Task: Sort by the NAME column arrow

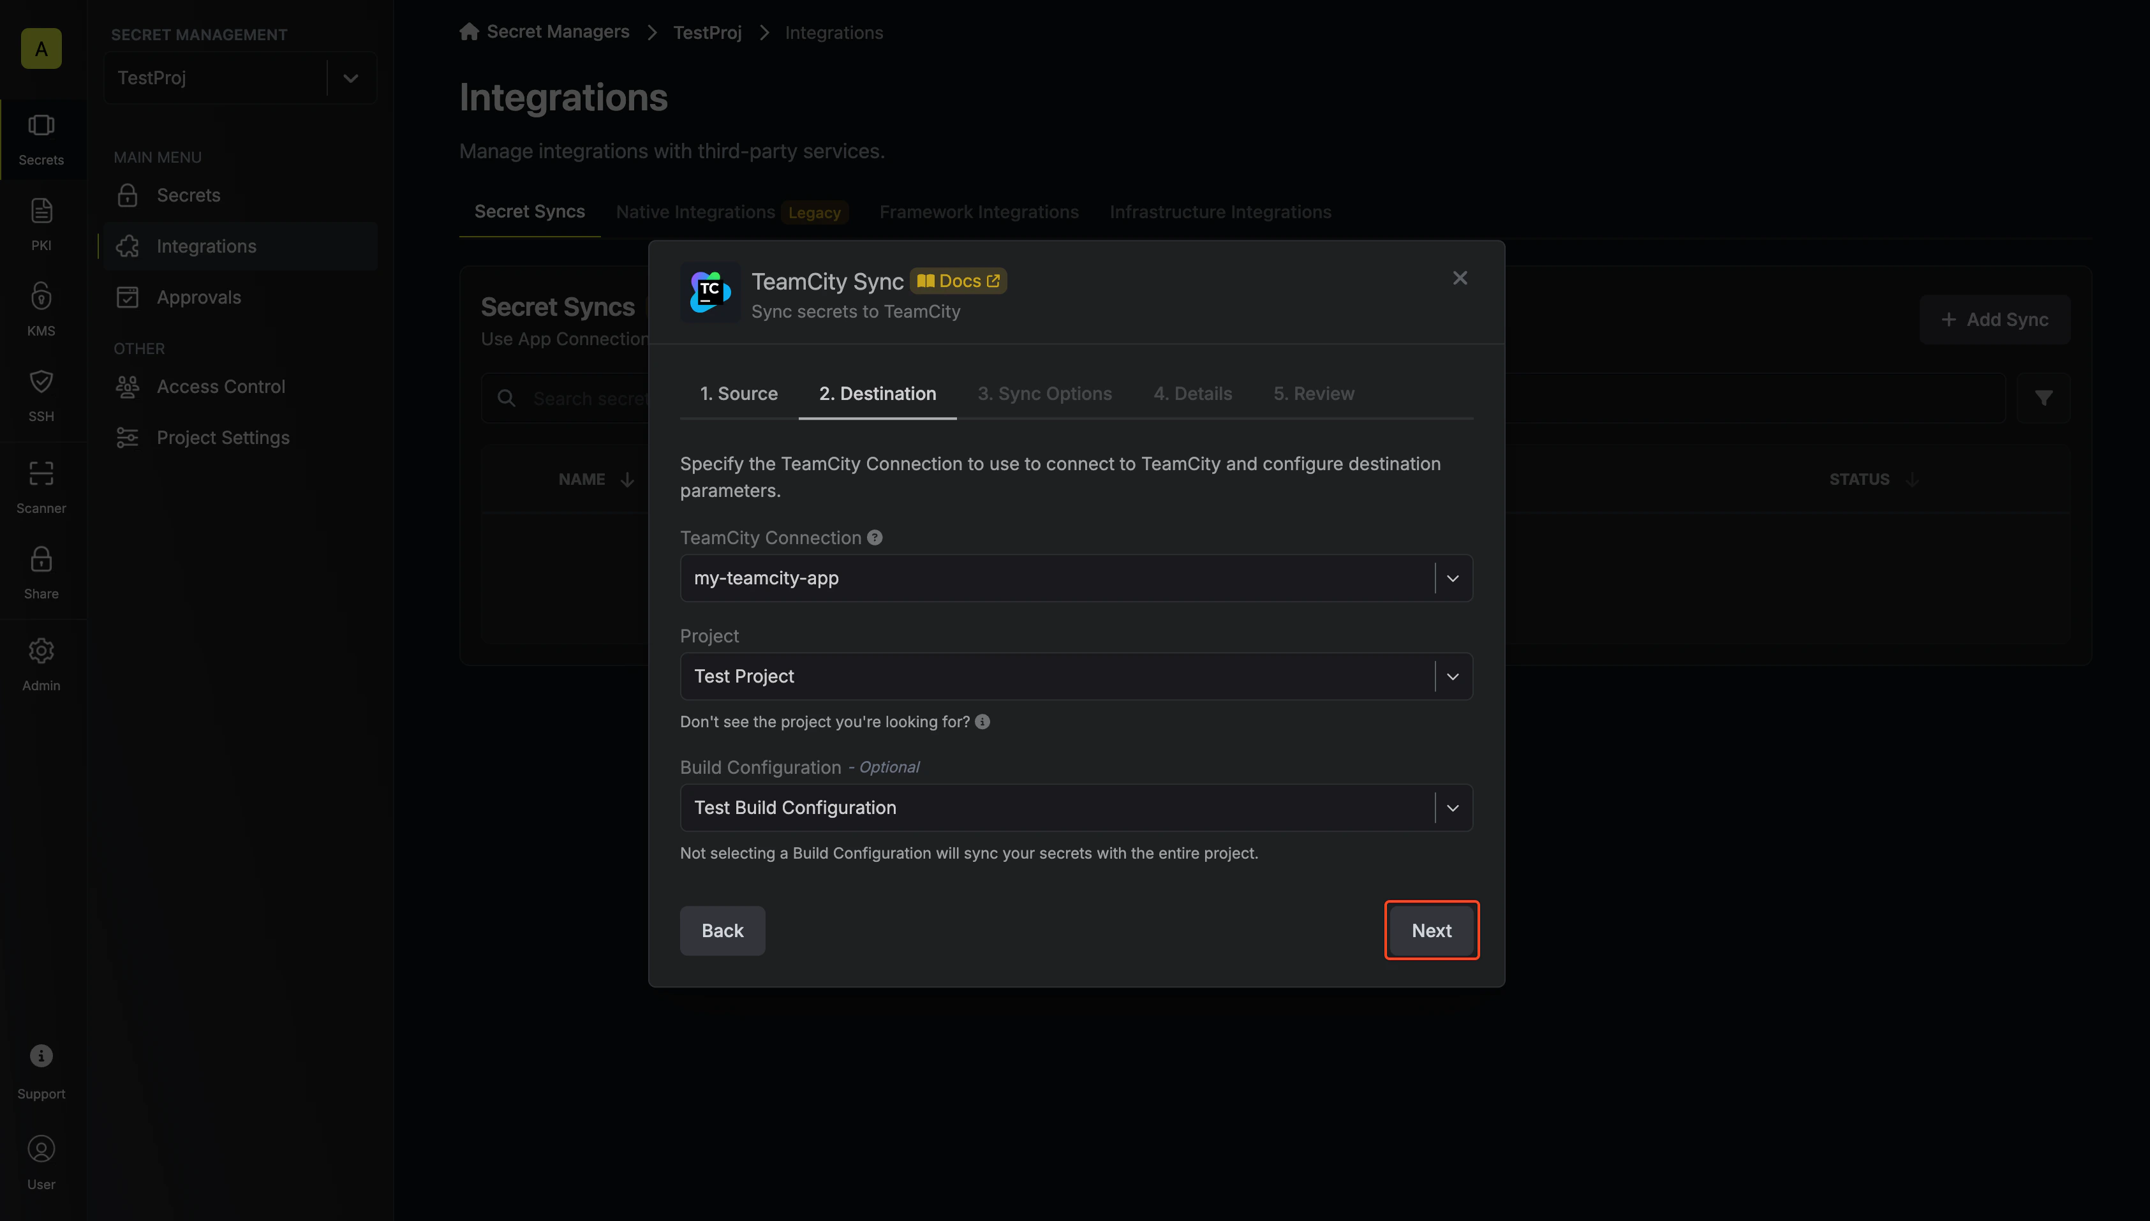Action: pyautogui.click(x=627, y=480)
